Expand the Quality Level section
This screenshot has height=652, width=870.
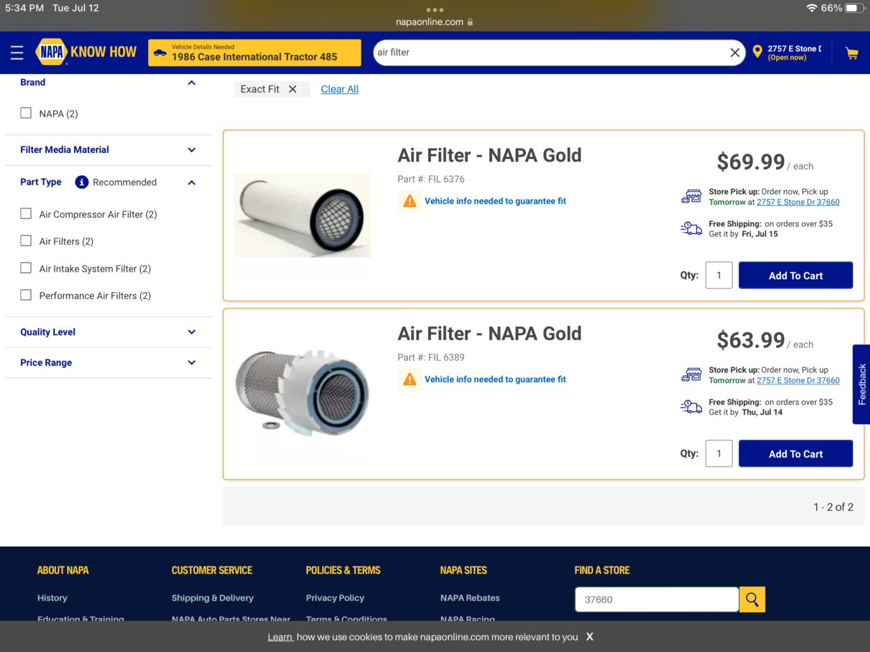tap(192, 332)
